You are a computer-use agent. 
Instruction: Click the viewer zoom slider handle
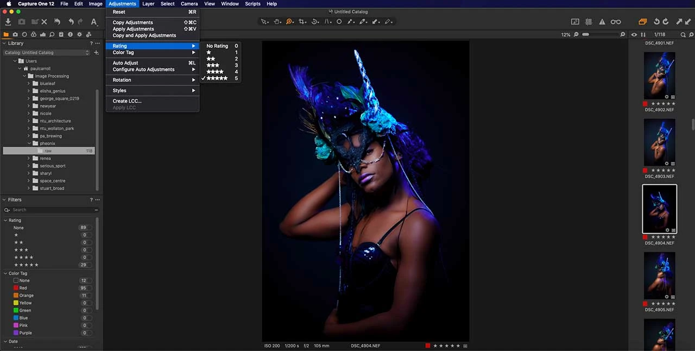[x=585, y=34]
